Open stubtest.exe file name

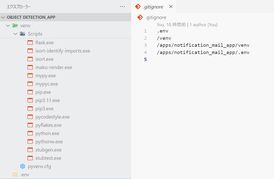(48, 158)
